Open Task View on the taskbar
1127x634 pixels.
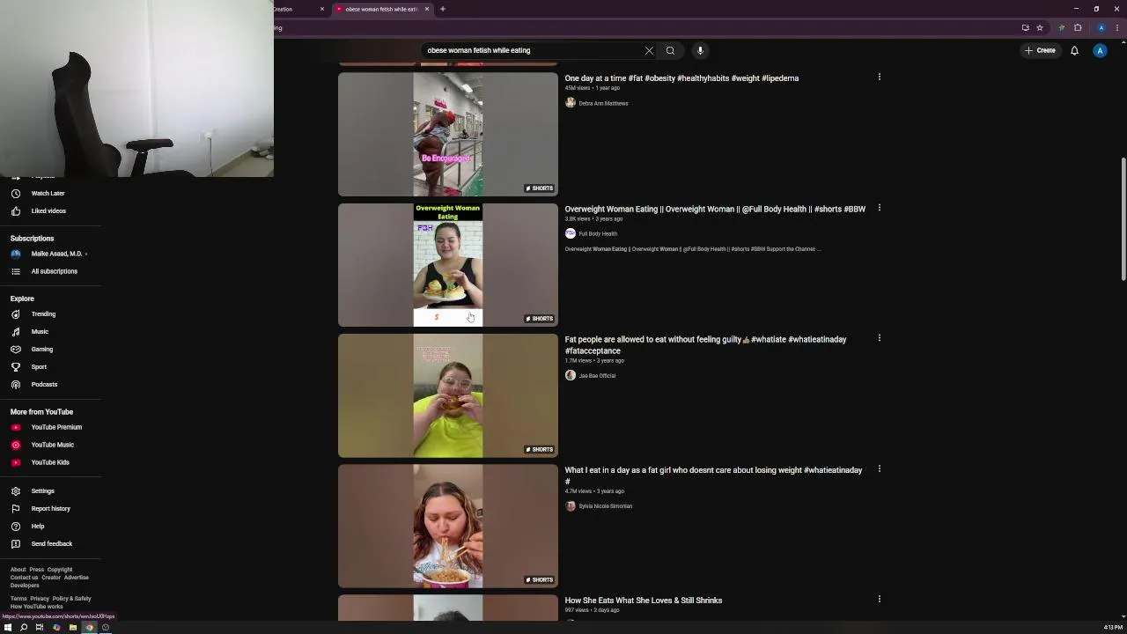40,627
